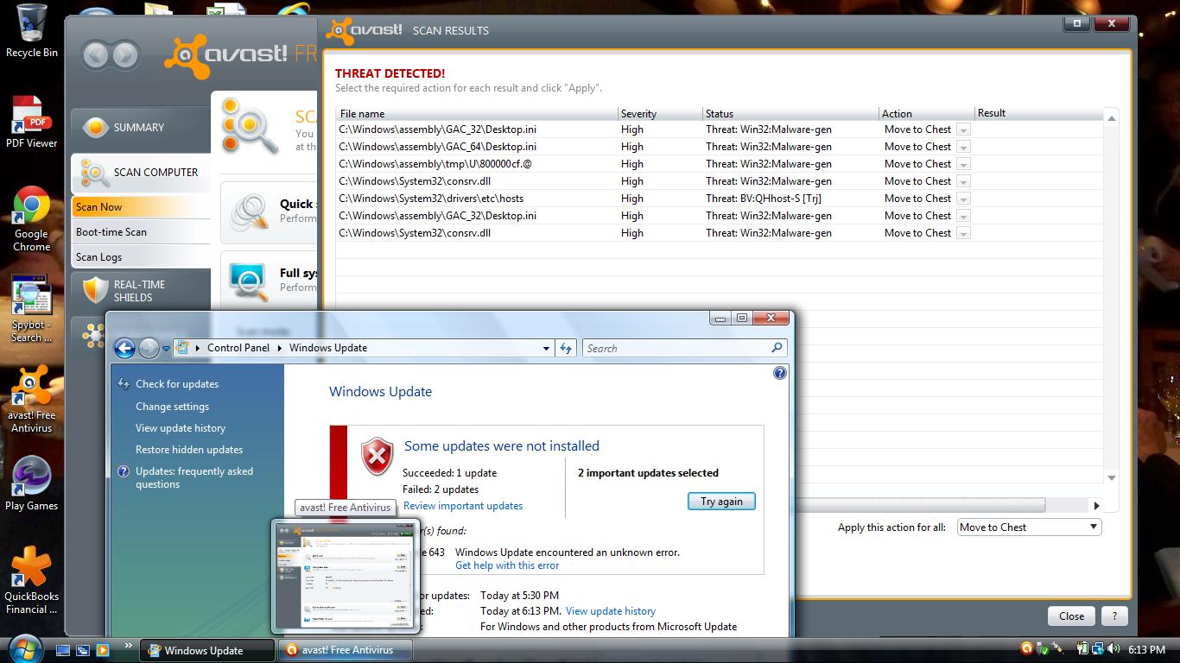Refresh the Windows Update address bar
This screenshot has width=1180, height=663.
pyautogui.click(x=566, y=348)
